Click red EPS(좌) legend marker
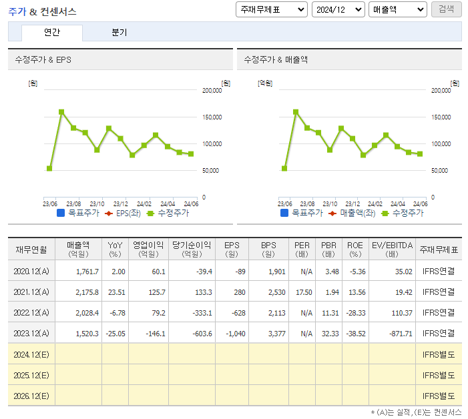 [x=109, y=214]
